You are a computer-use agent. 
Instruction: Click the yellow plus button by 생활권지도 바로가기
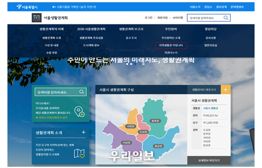(x=226, y=90)
